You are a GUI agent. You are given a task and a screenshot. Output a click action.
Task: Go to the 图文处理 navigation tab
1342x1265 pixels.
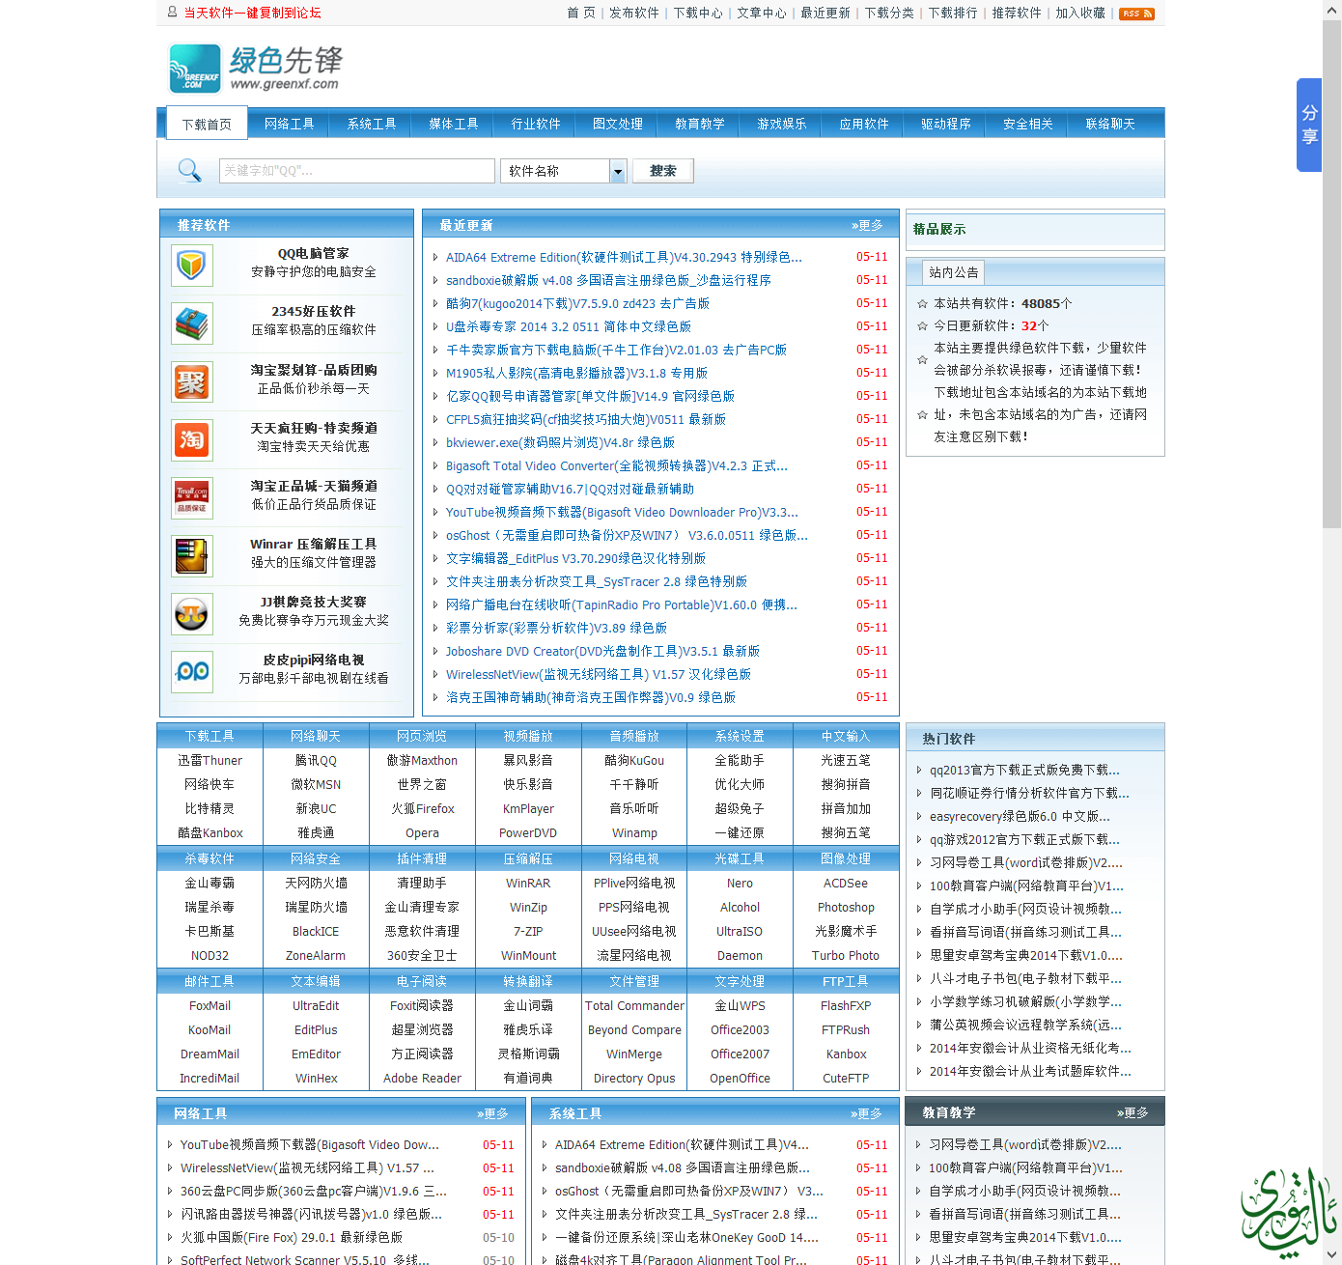pos(618,124)
